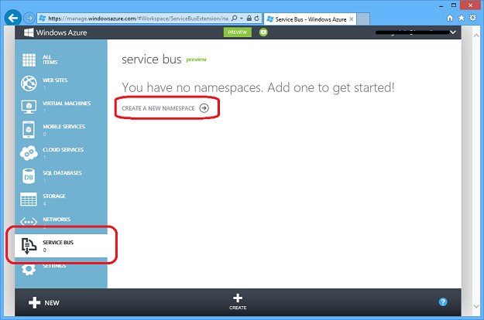Image resolution: width=484 pixels, height=320 pixels.
Task: Click the scrollbar down arrow
Action: [x=476, y=306]
